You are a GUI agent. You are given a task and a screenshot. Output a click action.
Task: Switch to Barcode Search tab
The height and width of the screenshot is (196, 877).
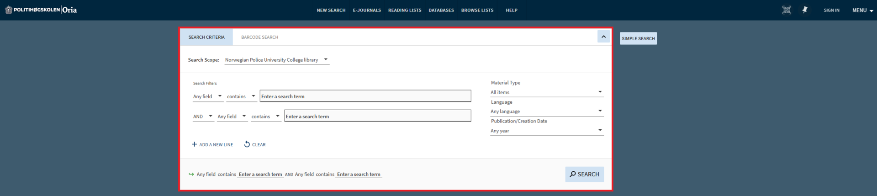click(x=259, y=37)
